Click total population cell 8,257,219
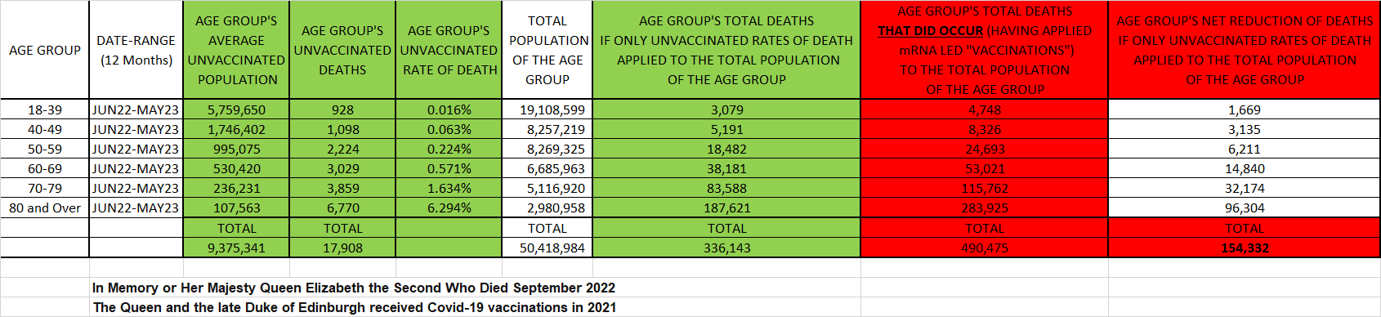Image resolution: width=1381 pixels, height=317 pixels. [547, 129]
